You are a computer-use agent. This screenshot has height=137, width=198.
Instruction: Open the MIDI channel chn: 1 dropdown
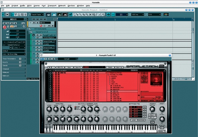pos(19,48)
